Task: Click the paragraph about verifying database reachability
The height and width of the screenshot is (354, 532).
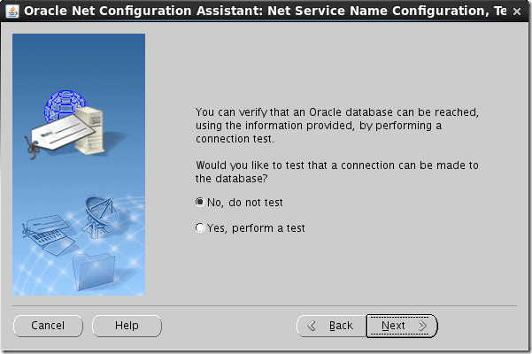Action: point(336,126)
